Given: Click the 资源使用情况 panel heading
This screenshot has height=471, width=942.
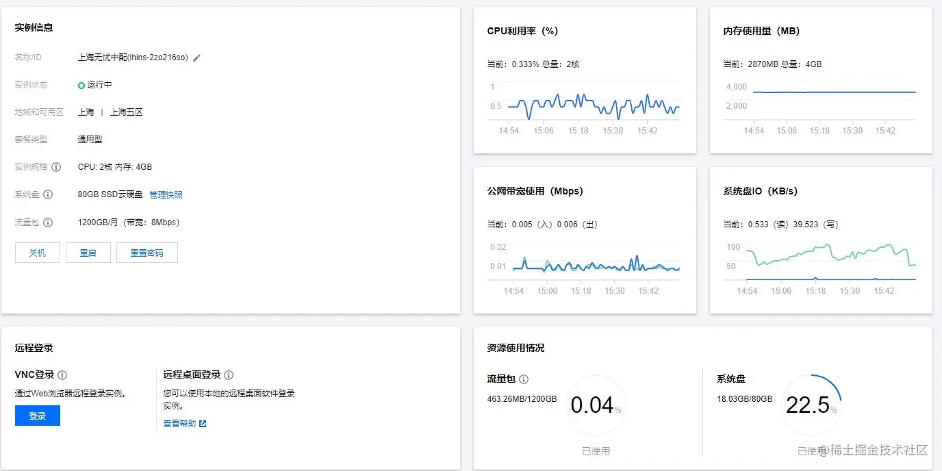Looking at the screenshot, I should pyautogui.click(x=516, y=348).
